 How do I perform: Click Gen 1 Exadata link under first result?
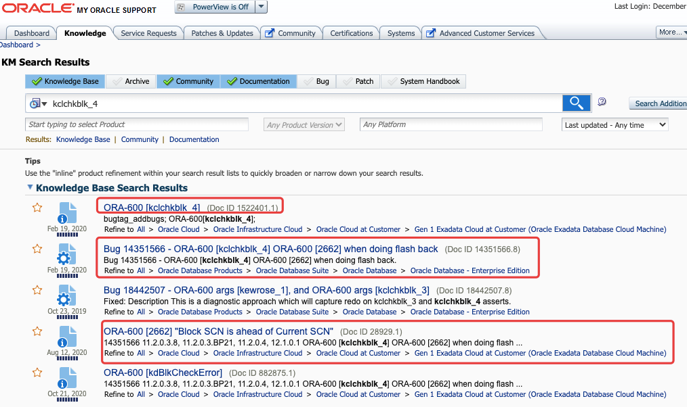540,229
